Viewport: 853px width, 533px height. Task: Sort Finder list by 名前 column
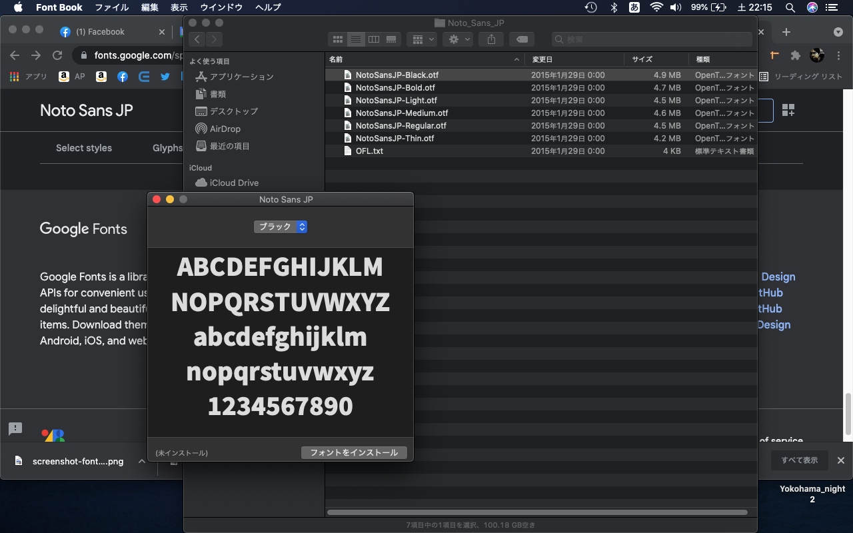coord(425,59)
